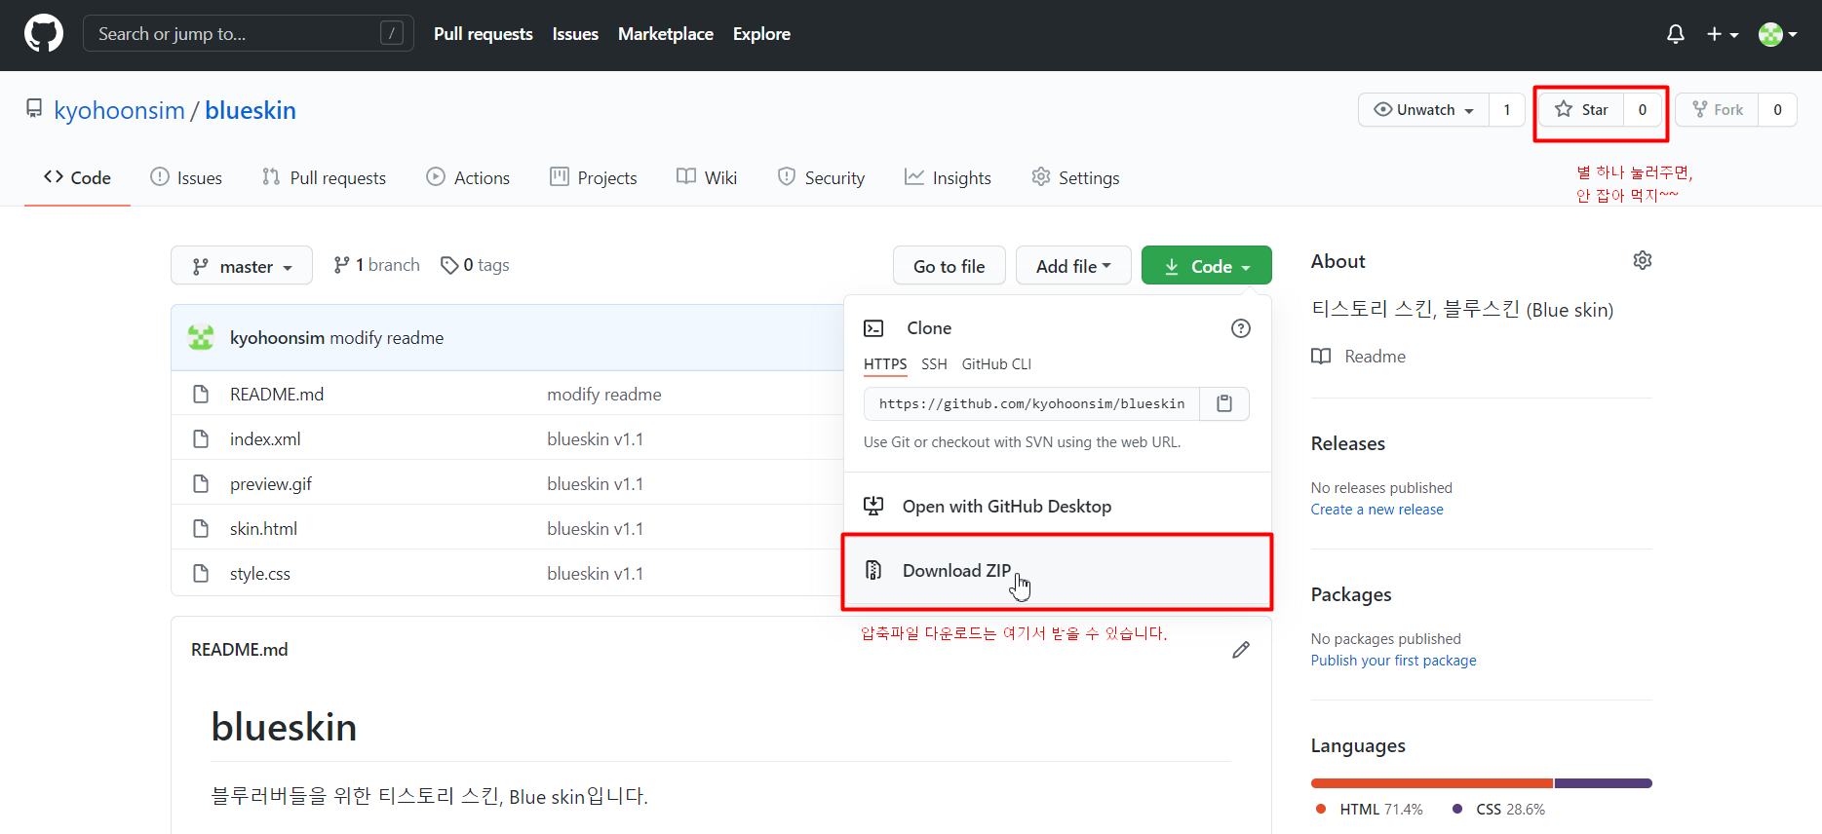Click file icon next to README.md

coord(201,394)
